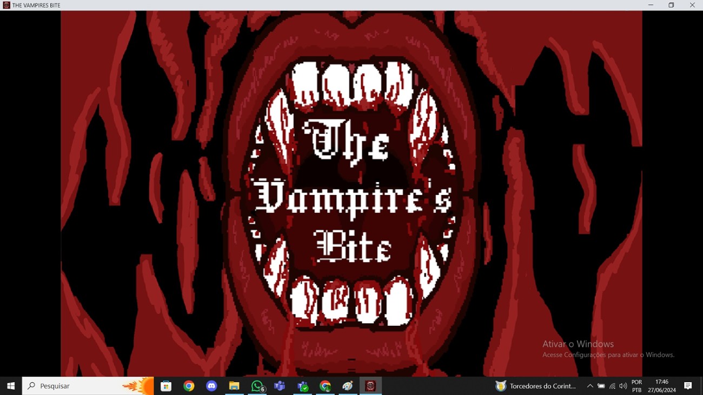
Task: Open File Explorer
Action: pos(234,386)
